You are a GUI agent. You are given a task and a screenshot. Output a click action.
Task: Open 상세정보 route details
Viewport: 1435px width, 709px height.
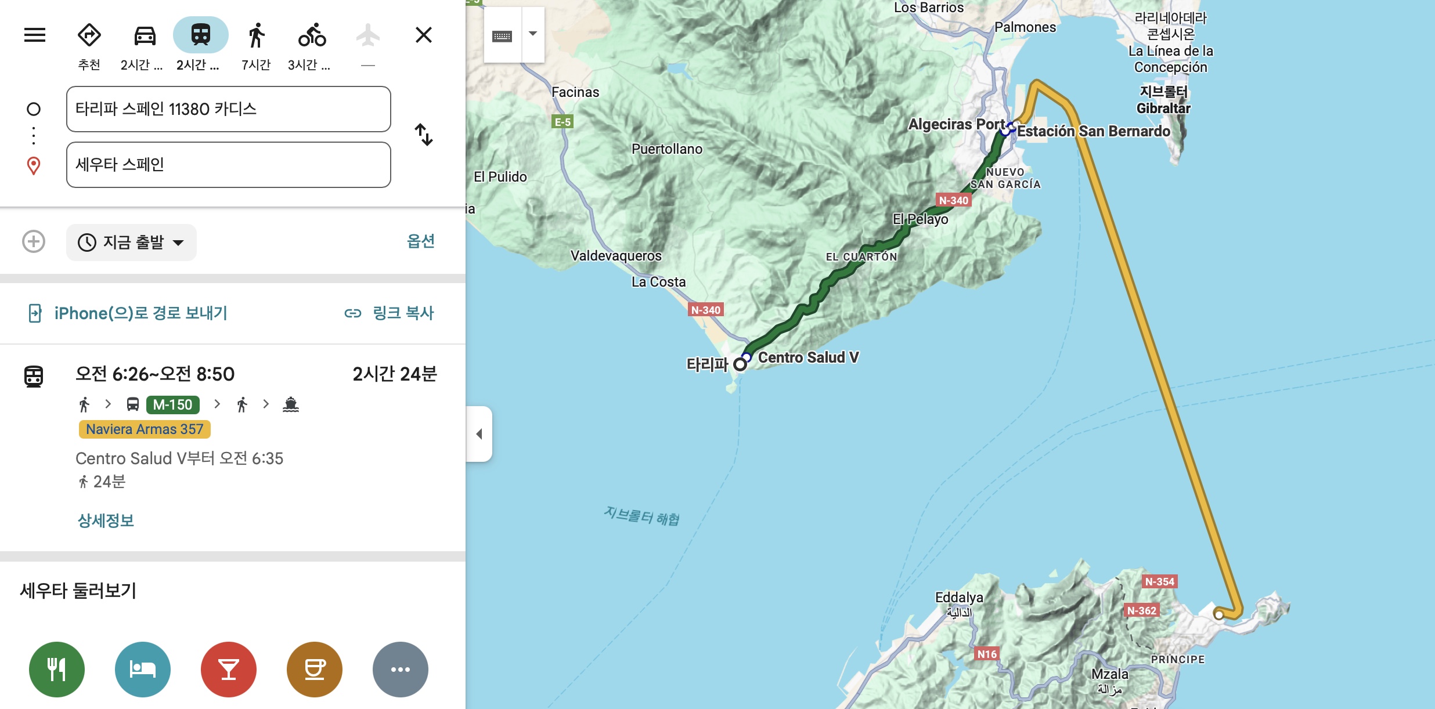(106, 520)
